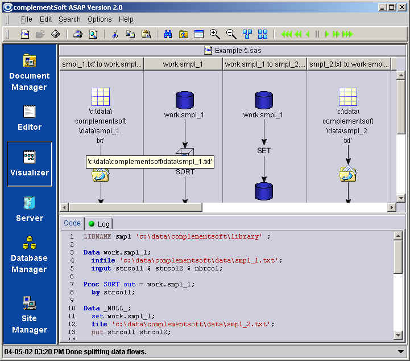The height and width of the screenshot is (361, 410).
Task: Click the diagram vertical scrollbar thumb
Action: 400,107
